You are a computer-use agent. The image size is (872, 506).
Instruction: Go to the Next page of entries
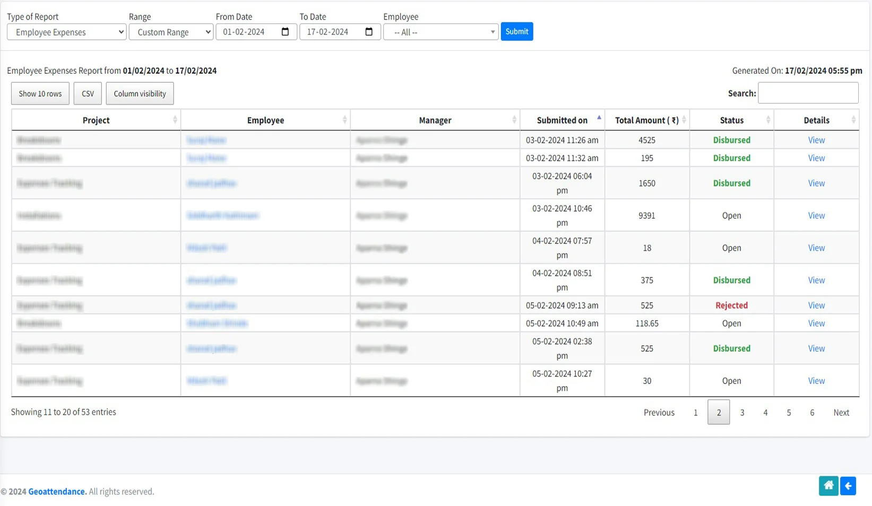pyautogui.click(x=841, y=412)
